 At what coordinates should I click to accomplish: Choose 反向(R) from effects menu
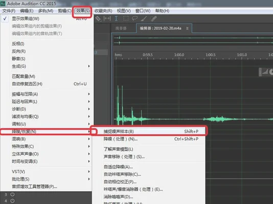[47, 51]
